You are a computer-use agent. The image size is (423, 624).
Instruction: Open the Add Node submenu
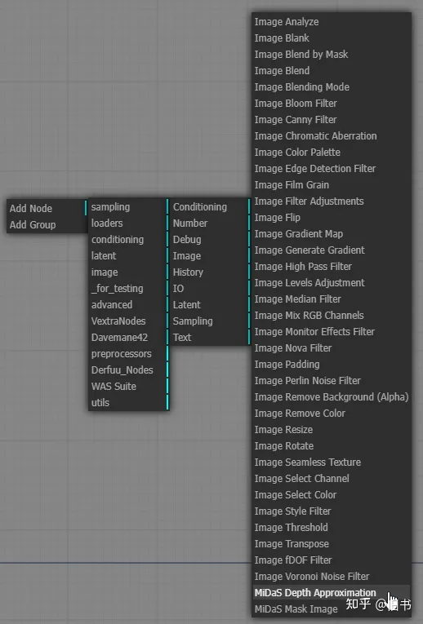[47, 208]
